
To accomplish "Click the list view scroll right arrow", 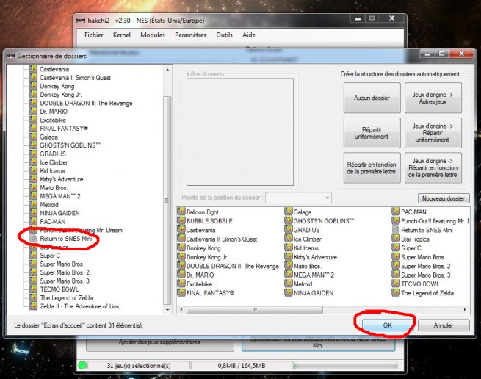I will 465,310.
